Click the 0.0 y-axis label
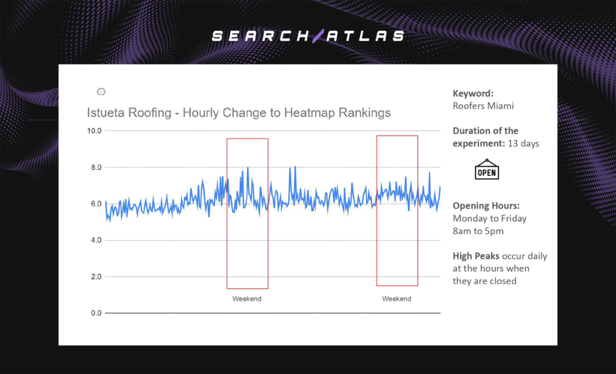This screenshot has height=374, width=616. tap(96, 313)
